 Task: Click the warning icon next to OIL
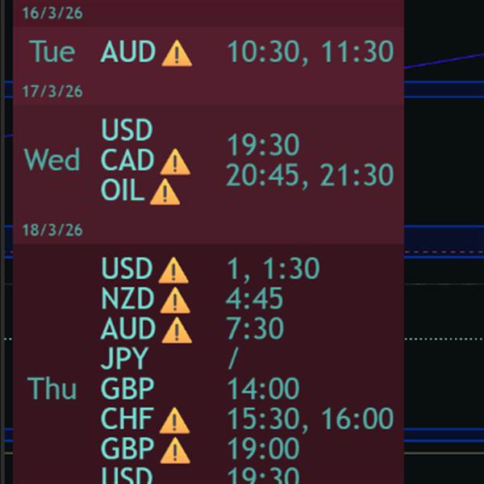point(165,192)
